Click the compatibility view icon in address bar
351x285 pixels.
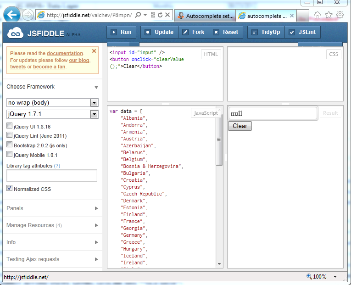click(153, 15)
